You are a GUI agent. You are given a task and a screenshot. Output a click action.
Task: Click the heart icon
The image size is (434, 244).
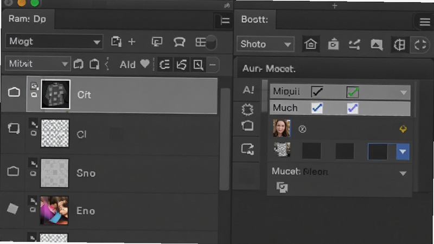[x=145, y=64]
